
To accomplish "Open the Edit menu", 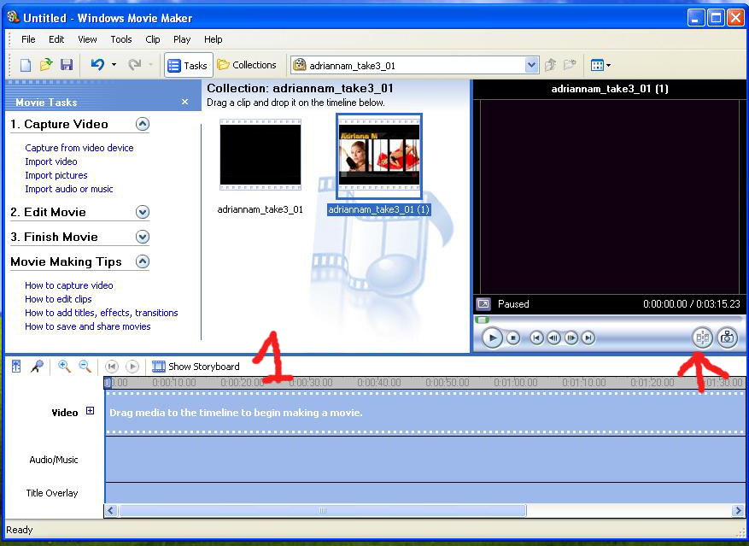I will click(56, 39).
